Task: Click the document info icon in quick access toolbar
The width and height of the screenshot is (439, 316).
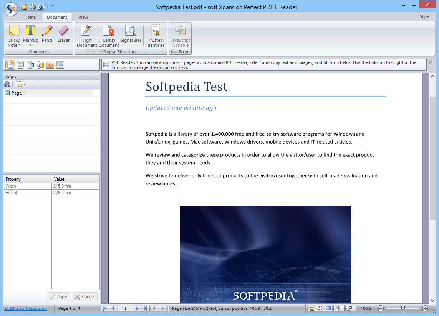Action: pyautogui.click(x=41, y=7)
